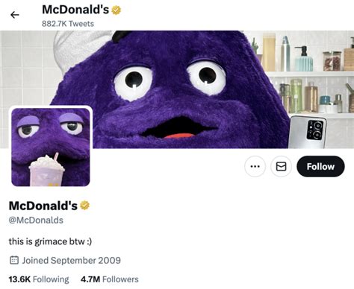Click the bio text 'this is grimace btw'
Viewport: 354px width, 289px height.
[x=50, y=241]
